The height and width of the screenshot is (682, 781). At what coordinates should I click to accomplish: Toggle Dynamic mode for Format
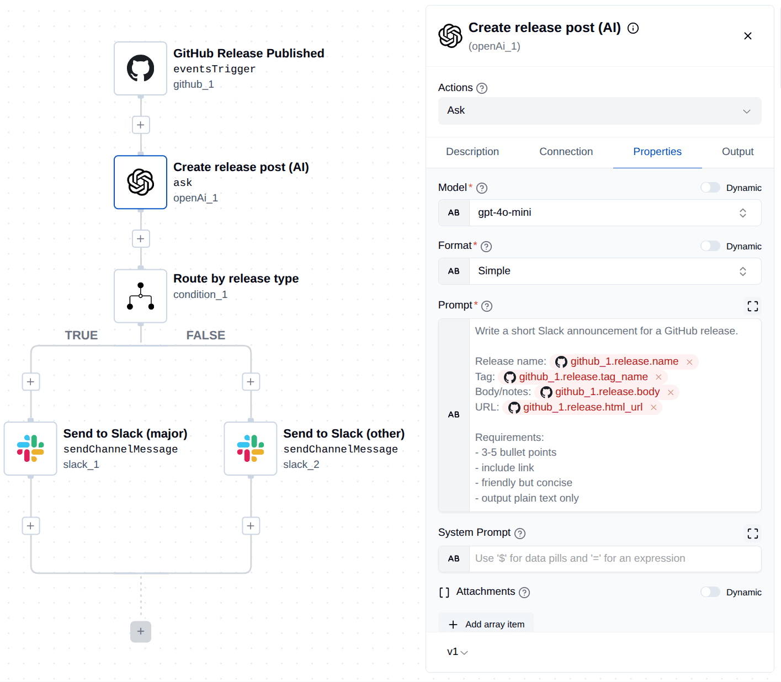coord(710,246)
